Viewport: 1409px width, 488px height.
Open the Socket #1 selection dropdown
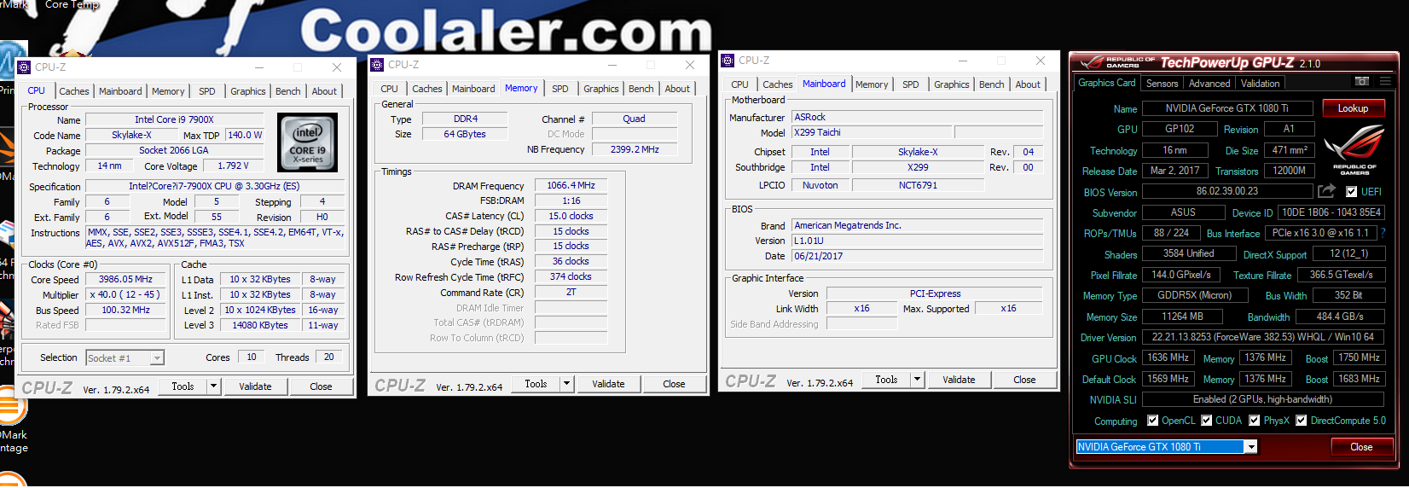pyautogui.click(x=157, y=358)
